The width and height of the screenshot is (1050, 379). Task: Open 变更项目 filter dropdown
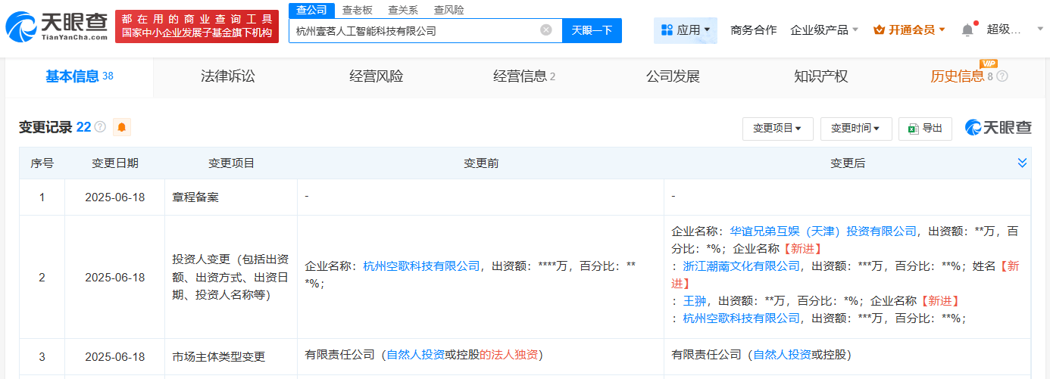pyautogui.click(x=777, y=129)
